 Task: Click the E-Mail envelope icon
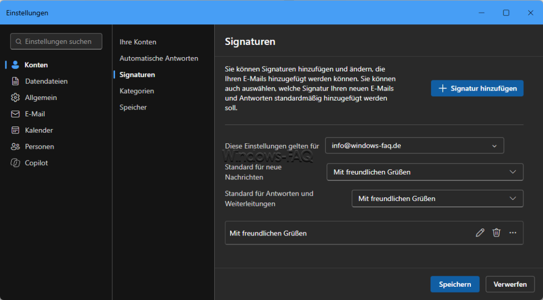coord(15,114)
